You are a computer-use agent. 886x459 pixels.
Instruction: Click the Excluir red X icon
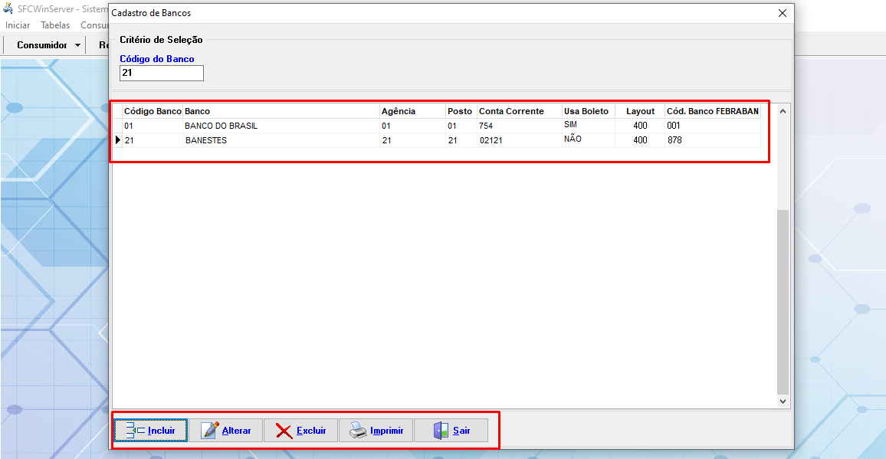[x=284, y=431]
